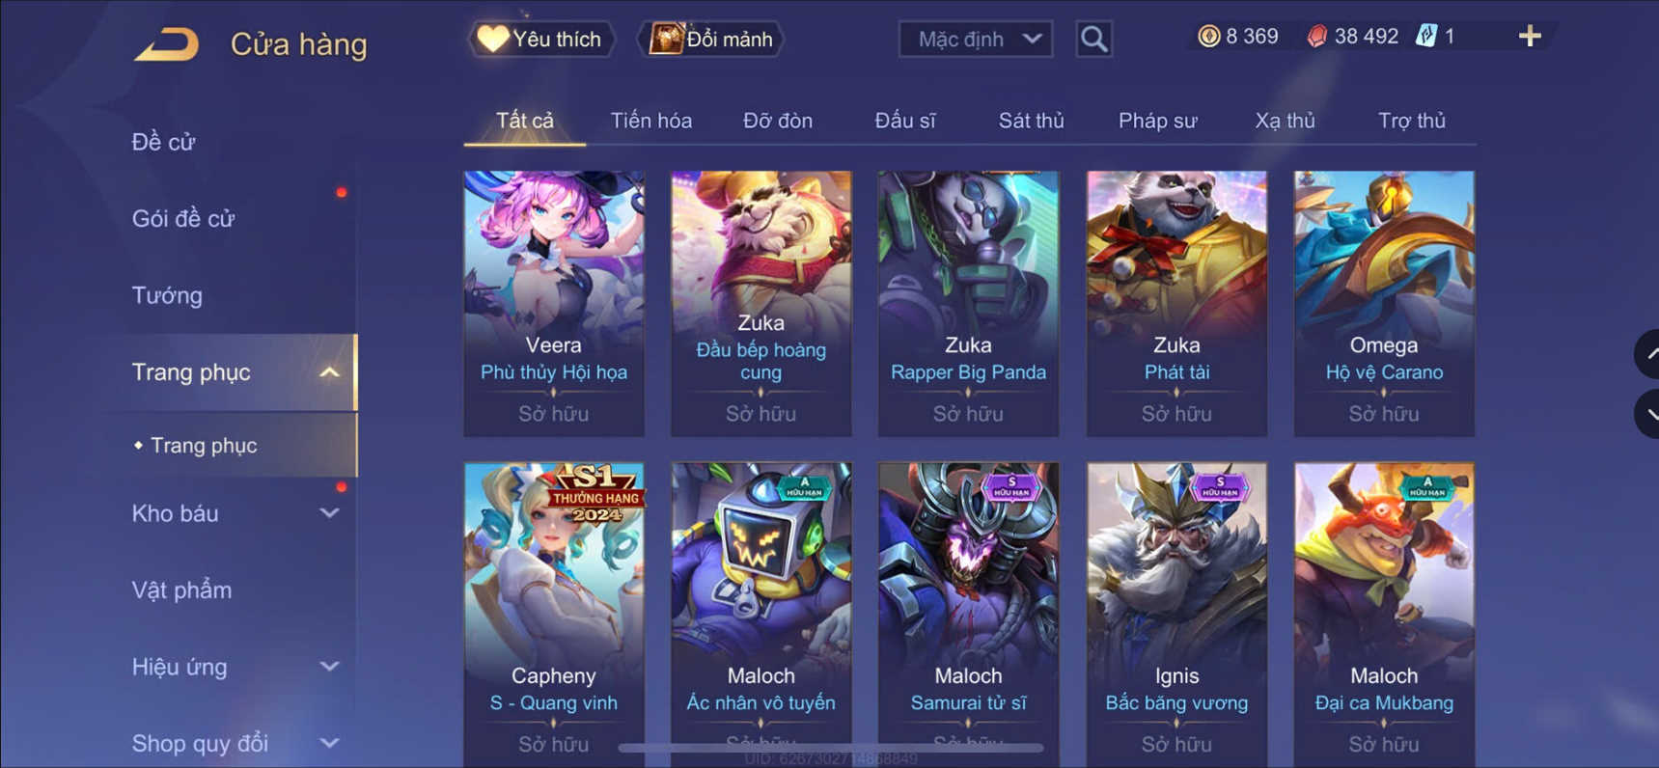Collapse the Trang phục sidebar section

tap(330, 372)
